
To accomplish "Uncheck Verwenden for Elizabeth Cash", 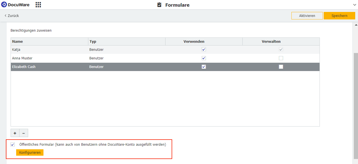I will 204,67.
